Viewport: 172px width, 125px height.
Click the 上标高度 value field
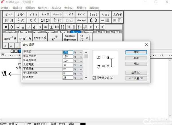click(68, 65)
